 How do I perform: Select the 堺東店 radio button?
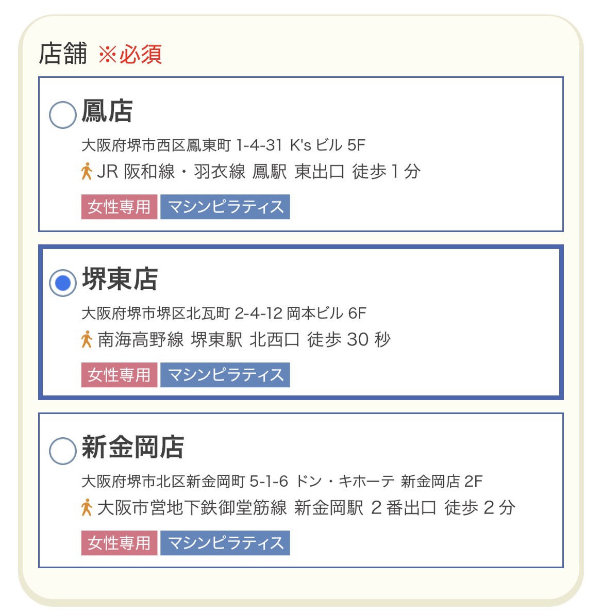click(x=63, y=283)
